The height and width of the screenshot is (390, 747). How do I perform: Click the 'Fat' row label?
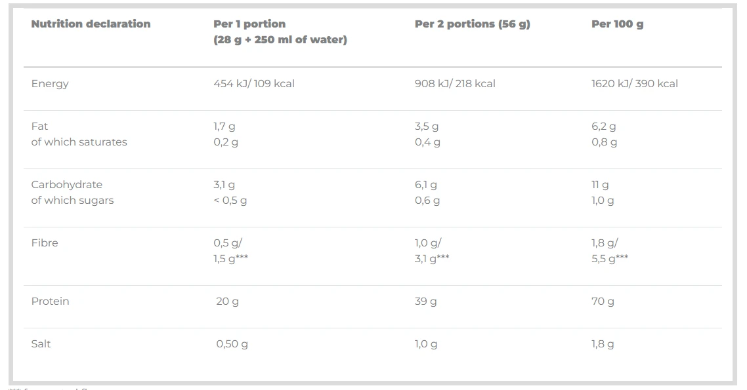tap(39, 127)
